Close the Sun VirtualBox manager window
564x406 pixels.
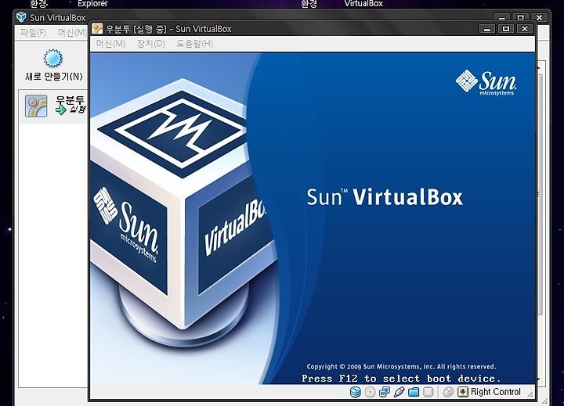point(539,17)
